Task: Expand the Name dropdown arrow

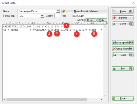Action: point(58,11)
